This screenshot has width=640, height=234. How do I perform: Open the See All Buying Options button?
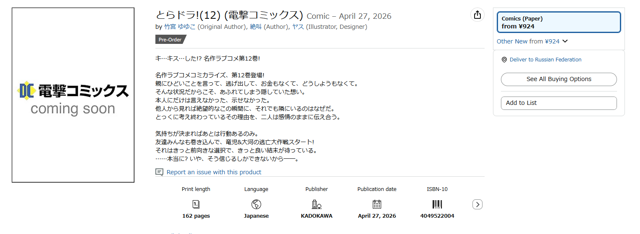point(559,79)
